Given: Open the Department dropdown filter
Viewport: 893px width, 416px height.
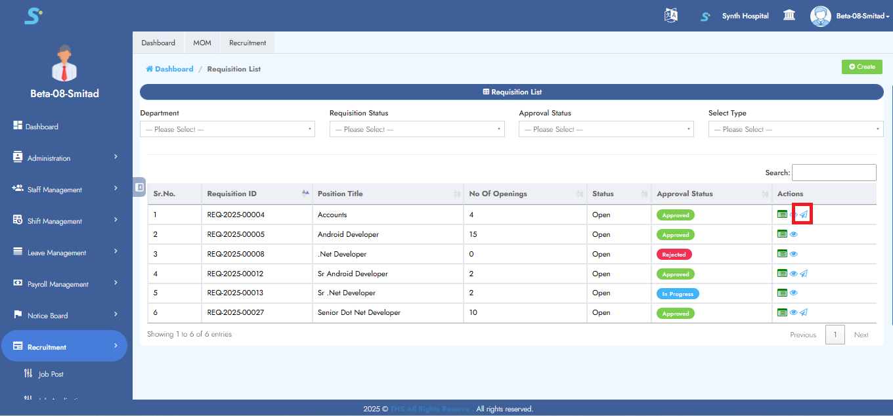Looking at the screenshot, I should coord(227,129).
